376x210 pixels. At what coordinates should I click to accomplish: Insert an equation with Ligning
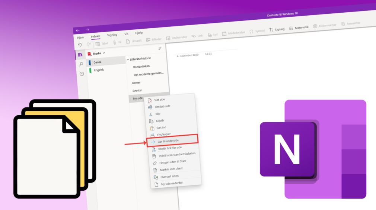pos(277,29)
